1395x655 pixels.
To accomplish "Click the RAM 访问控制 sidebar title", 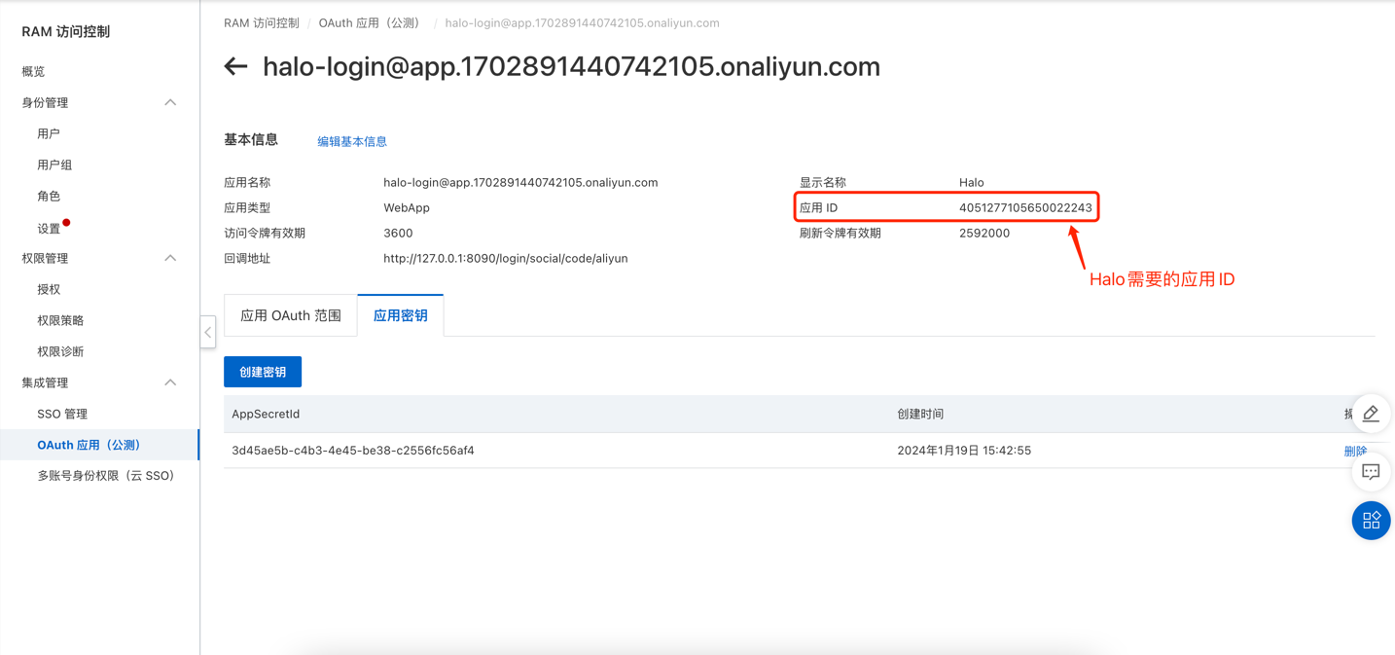I will 66,31.
